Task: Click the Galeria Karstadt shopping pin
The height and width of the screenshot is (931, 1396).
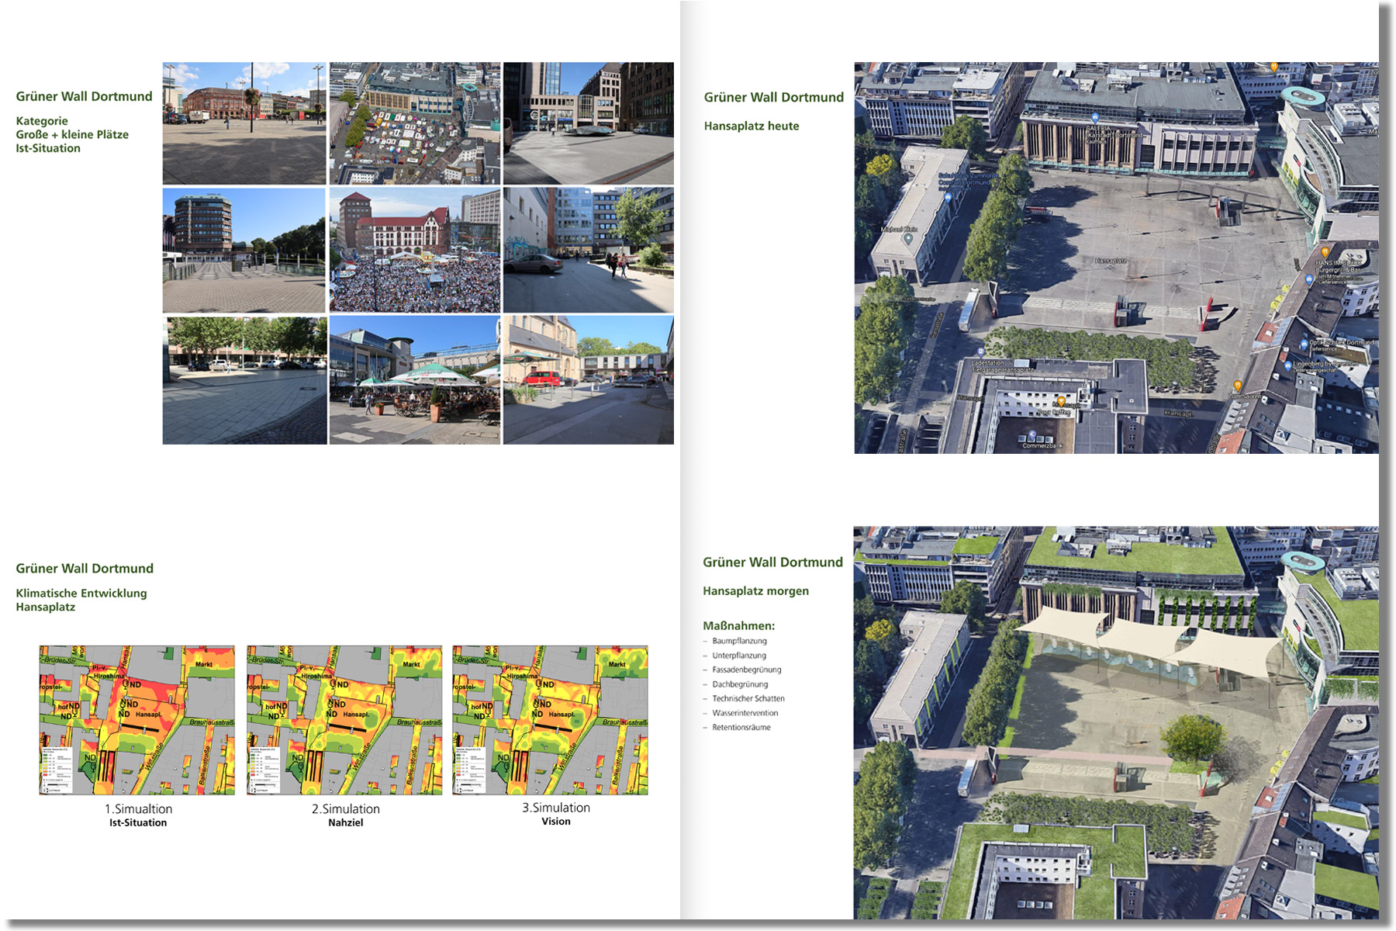Action: pyautogui.click(x=1094, y=119)
